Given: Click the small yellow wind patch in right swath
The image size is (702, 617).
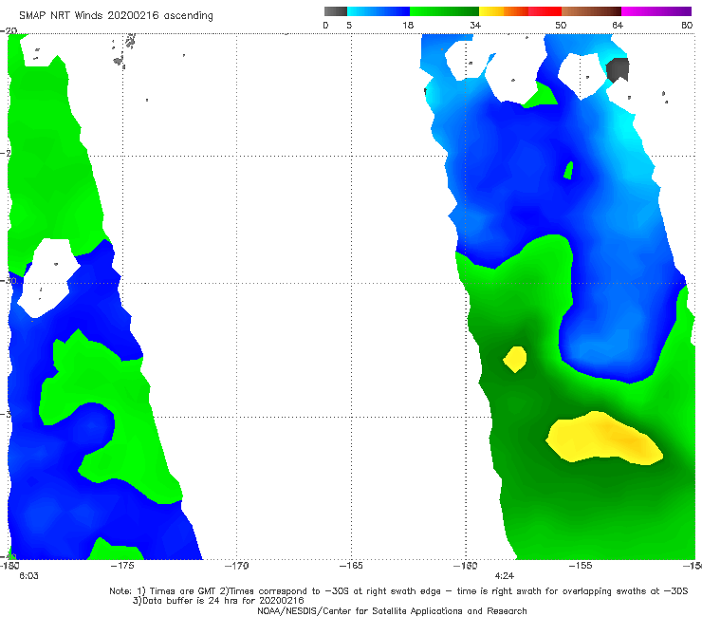Looking at the screenshot, I should point(515,359).
